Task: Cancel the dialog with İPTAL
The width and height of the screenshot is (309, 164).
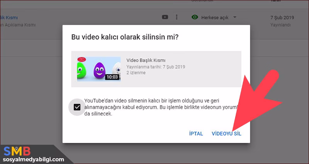Action: point(196,134)
